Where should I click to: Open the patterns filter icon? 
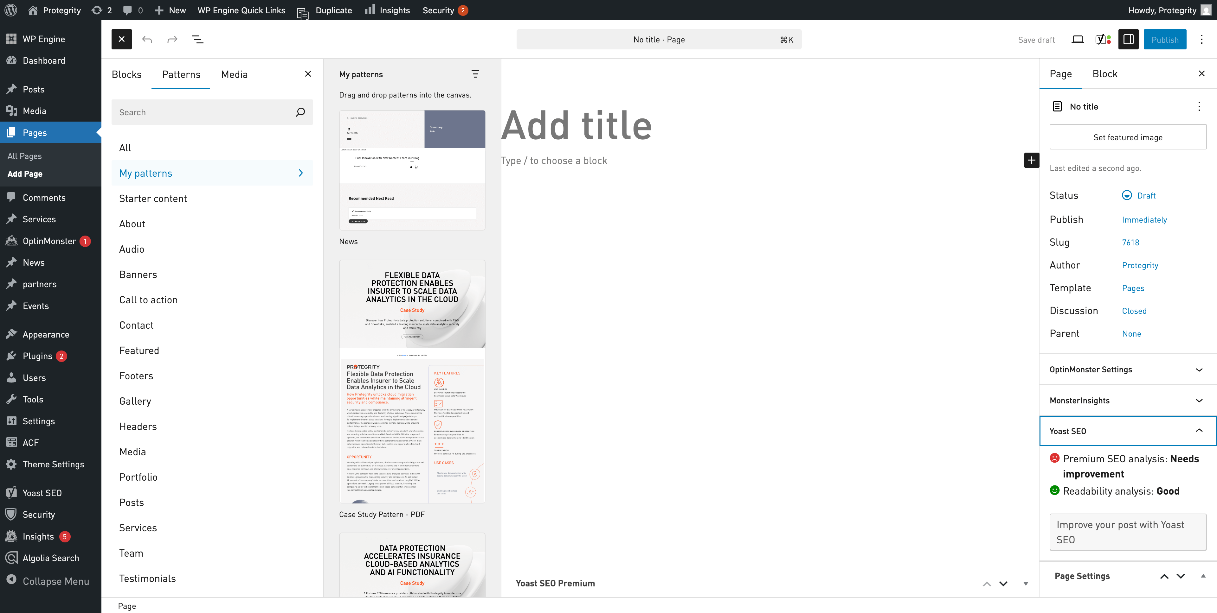click(x=475, y=74)
